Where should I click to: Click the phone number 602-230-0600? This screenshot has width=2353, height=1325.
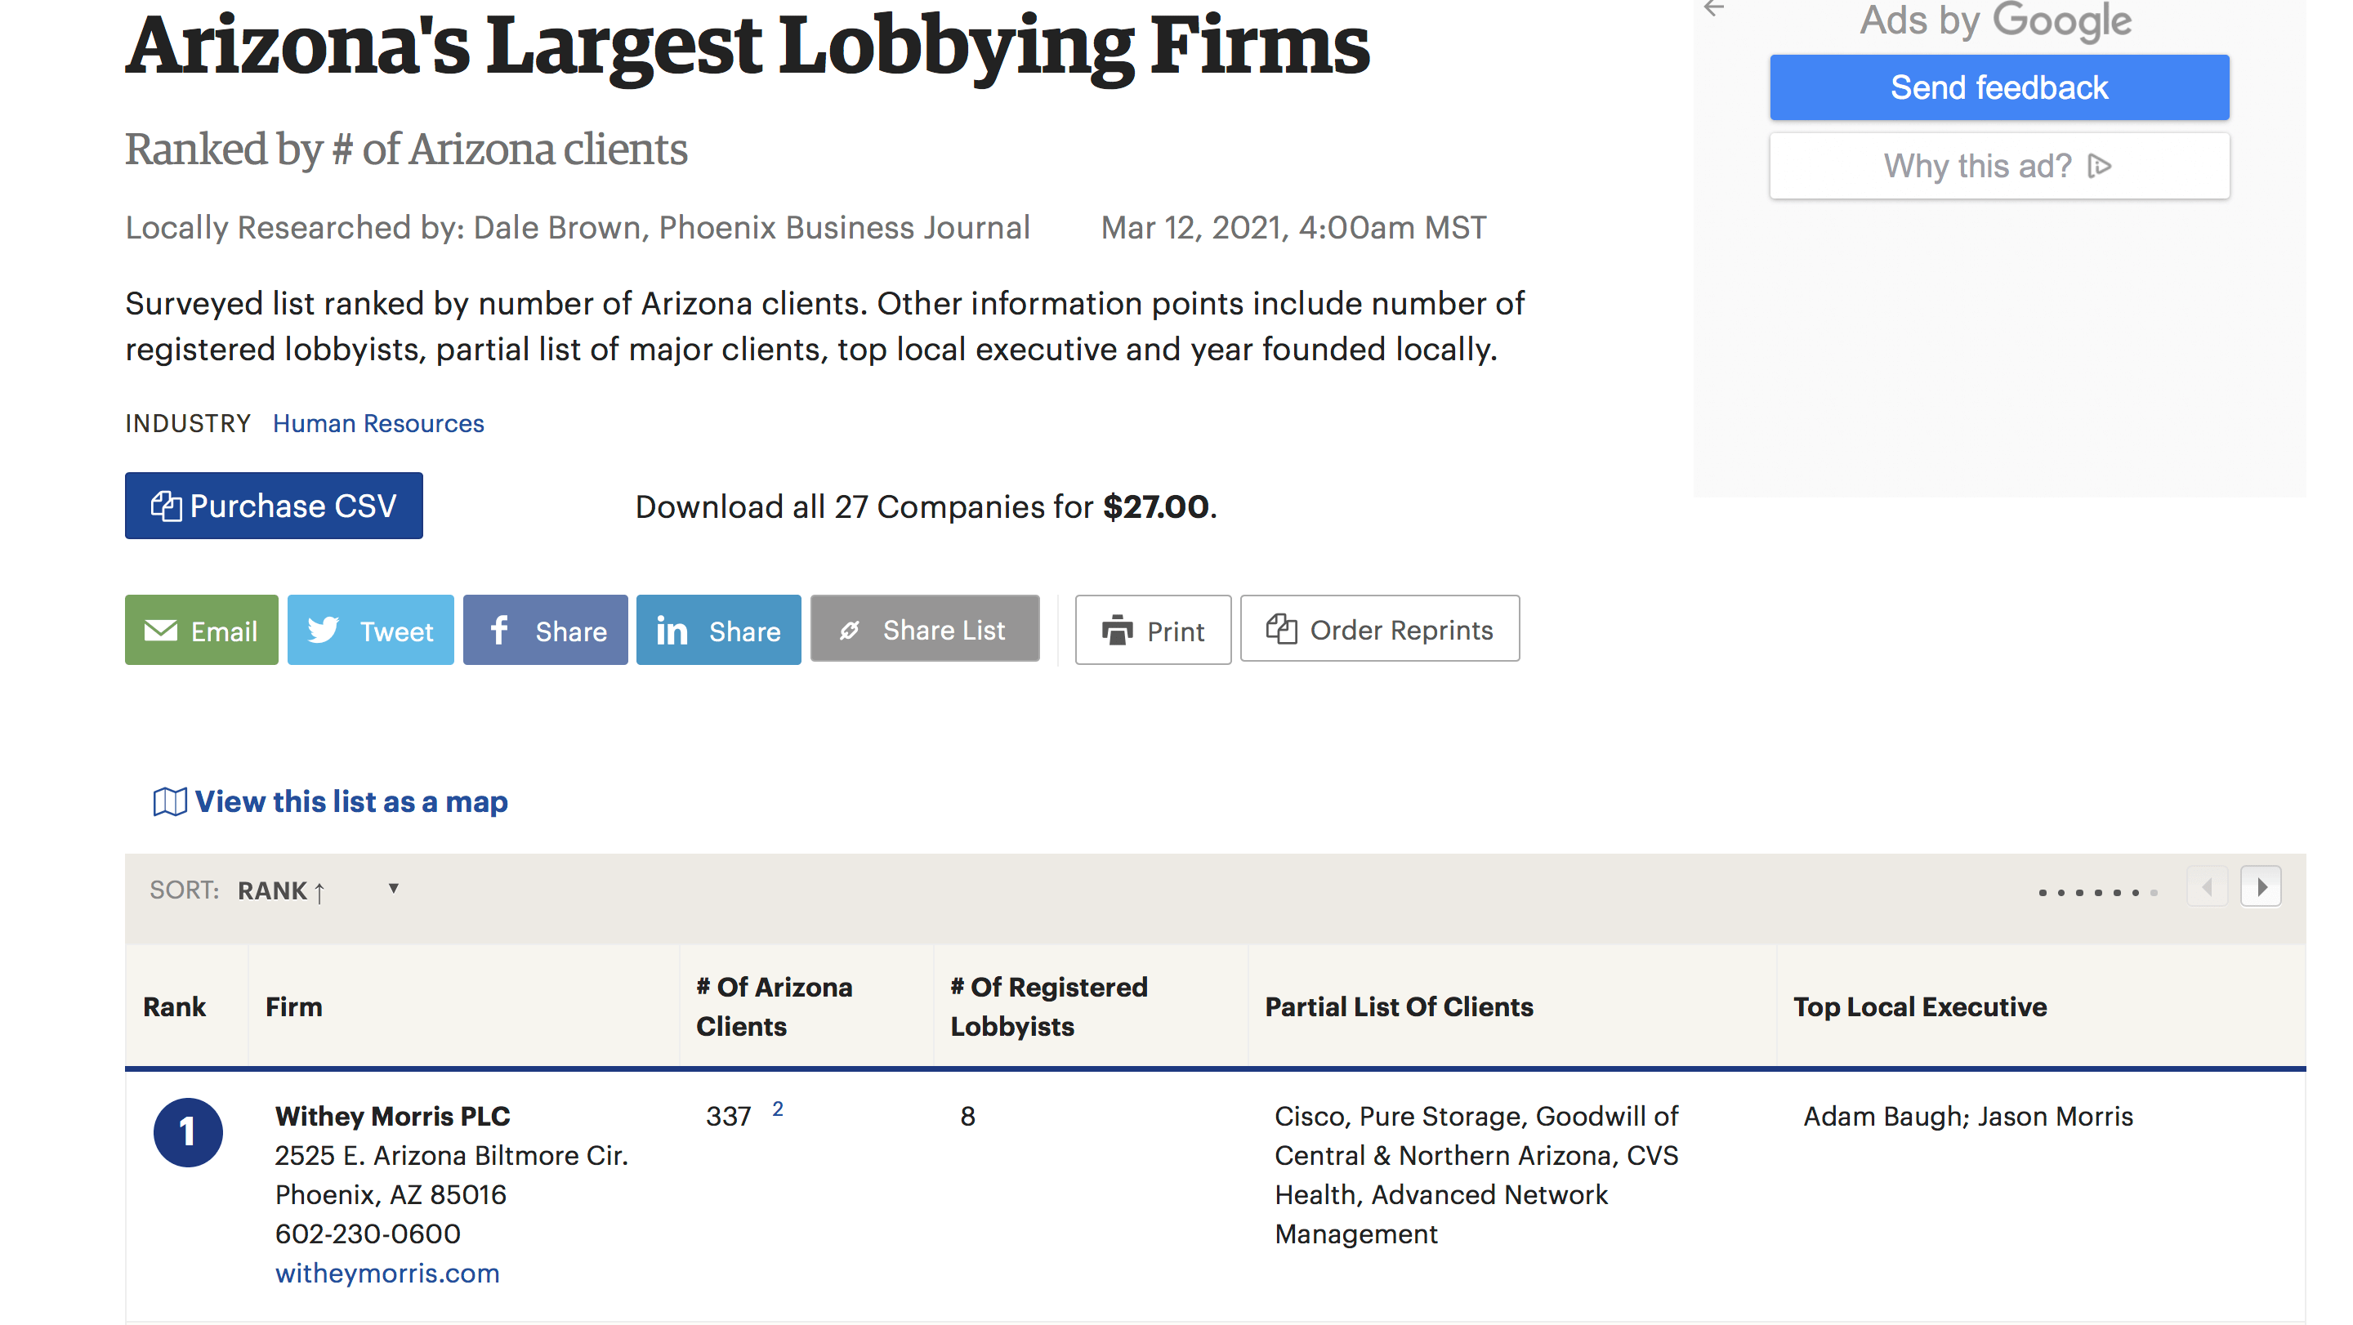tap(368, 1234)
